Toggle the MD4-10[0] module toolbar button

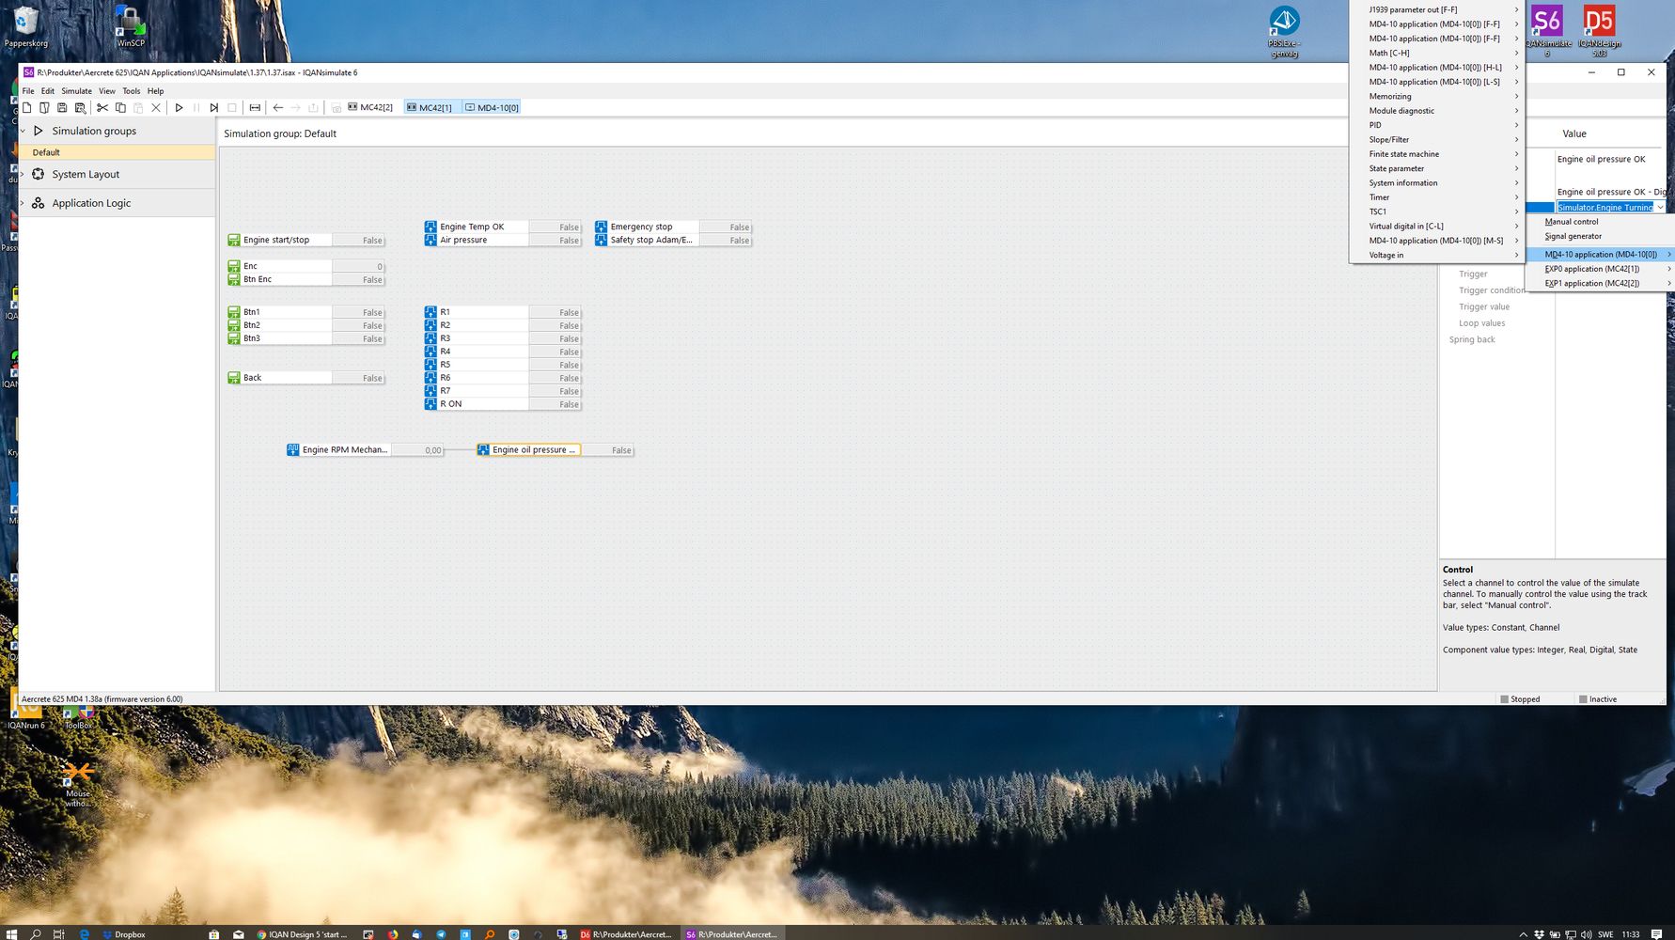(492, 107)
